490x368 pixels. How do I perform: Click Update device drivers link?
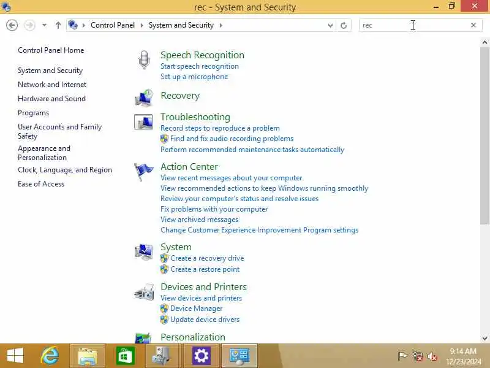[205, 320]
